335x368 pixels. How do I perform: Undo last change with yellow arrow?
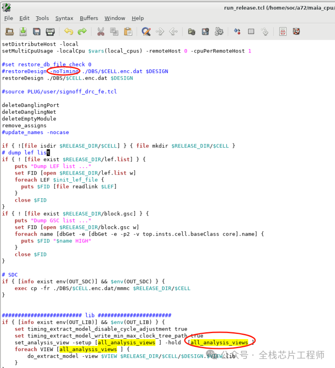point(69,31)
